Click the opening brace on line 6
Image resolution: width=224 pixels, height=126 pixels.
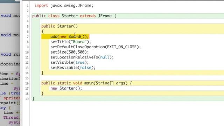[42, 31]
